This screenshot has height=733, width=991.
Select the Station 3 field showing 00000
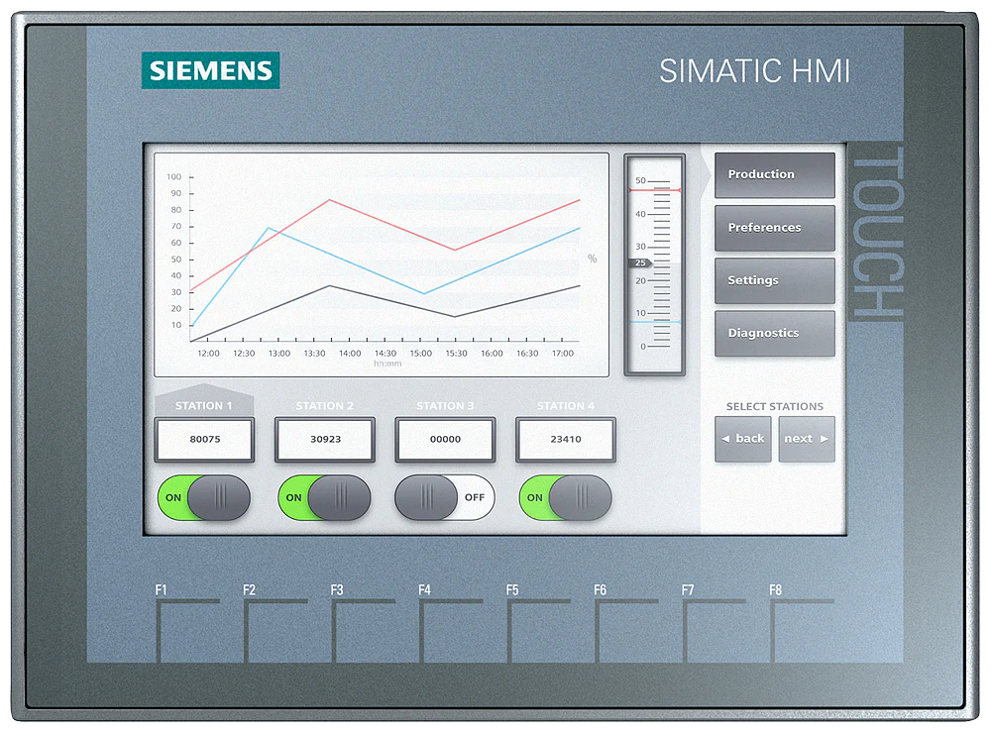444,439
